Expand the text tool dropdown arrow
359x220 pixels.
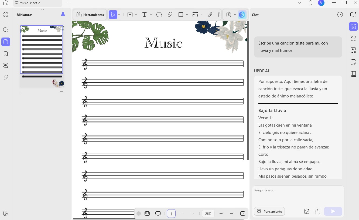[x=151, y=15]
